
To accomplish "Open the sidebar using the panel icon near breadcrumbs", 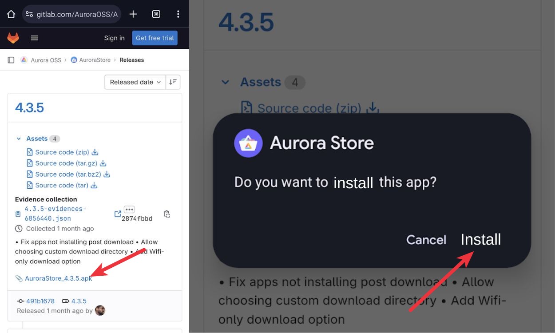I will point(11,59).
